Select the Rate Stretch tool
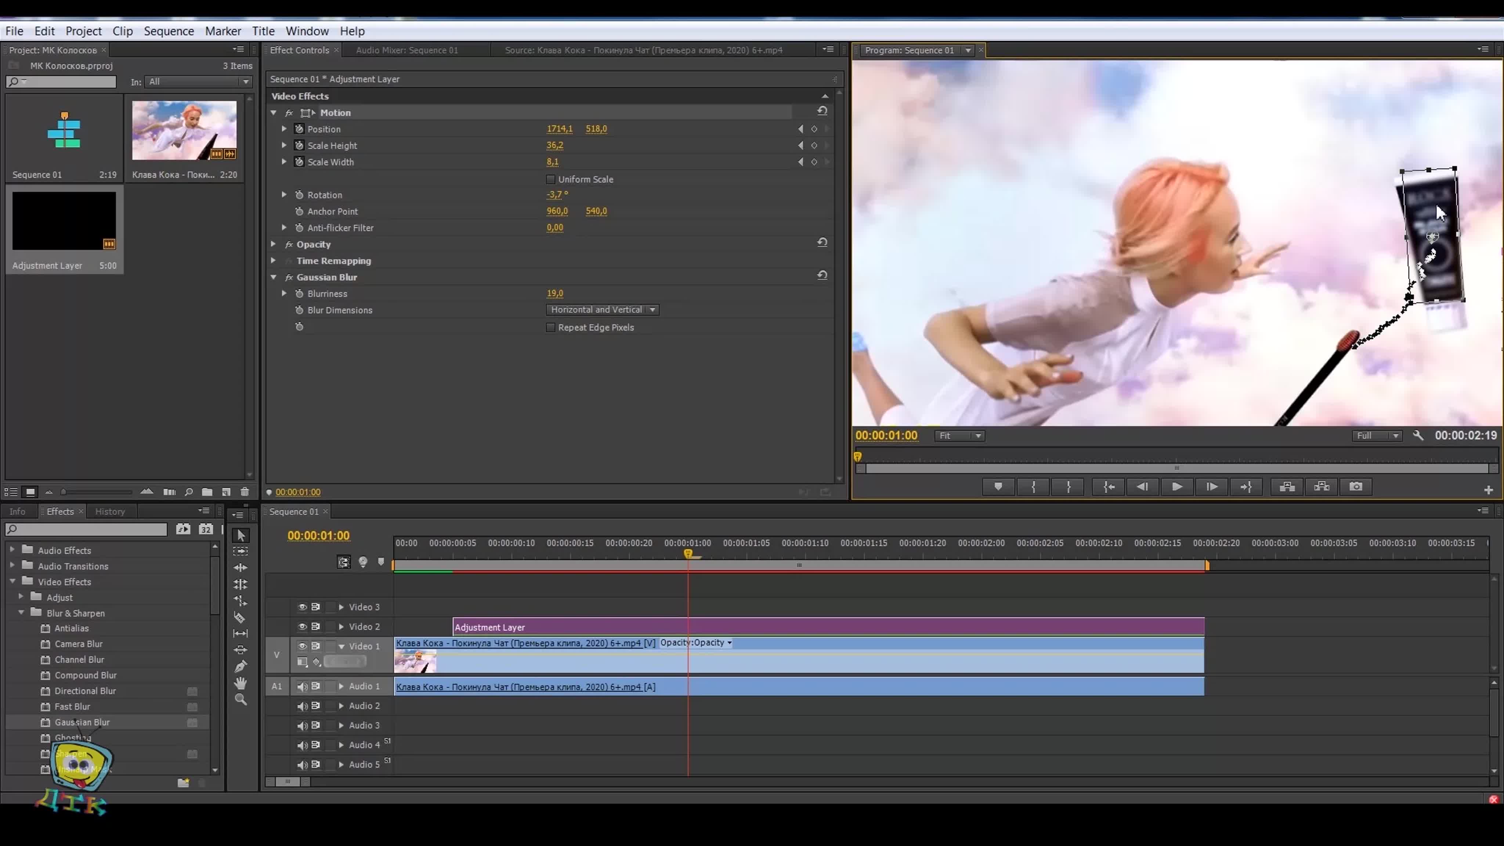This screenshot has width=1504, height=846. point(241,601)
